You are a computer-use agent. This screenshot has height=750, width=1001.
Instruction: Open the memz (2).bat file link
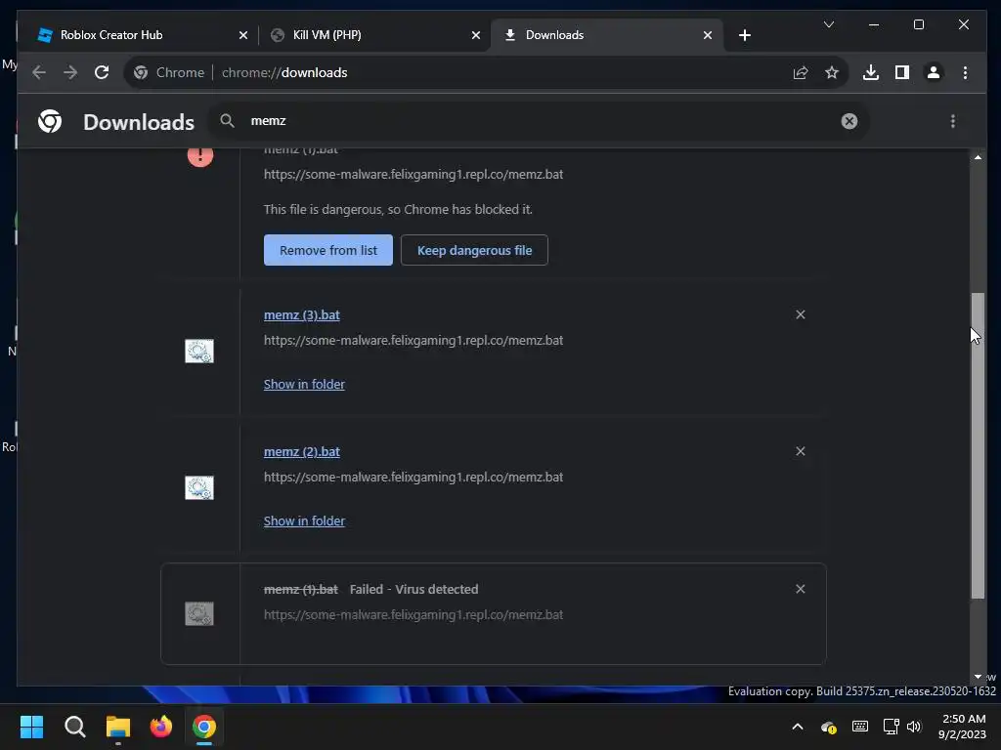pyautogui.click(x=301, y=451)
